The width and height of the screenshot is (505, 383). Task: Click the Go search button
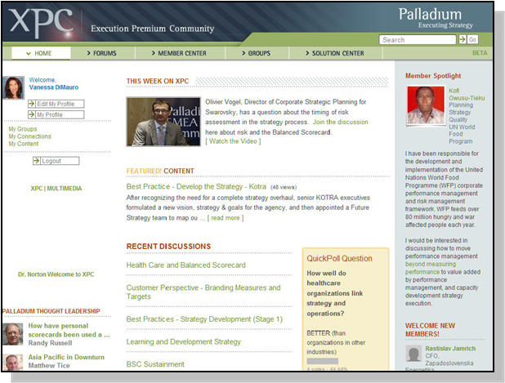tap(472, 39)
